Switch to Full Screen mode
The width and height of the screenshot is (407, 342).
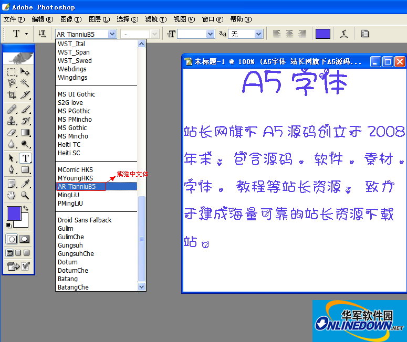[x=27, y=253]
